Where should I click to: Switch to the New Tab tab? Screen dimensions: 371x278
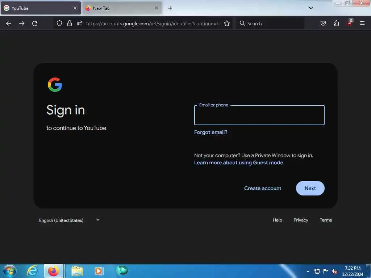(x=122, y=8)
